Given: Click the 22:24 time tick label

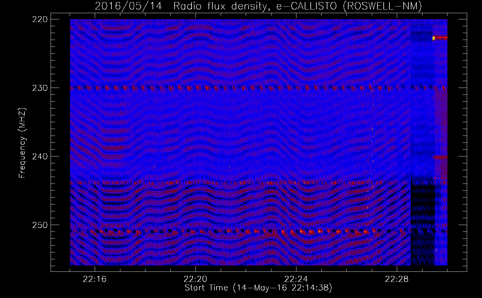Looking at the screenshot, I should (296, 279).
